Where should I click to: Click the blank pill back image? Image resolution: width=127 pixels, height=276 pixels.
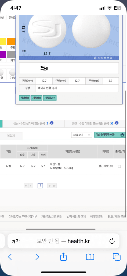[91, 31]
